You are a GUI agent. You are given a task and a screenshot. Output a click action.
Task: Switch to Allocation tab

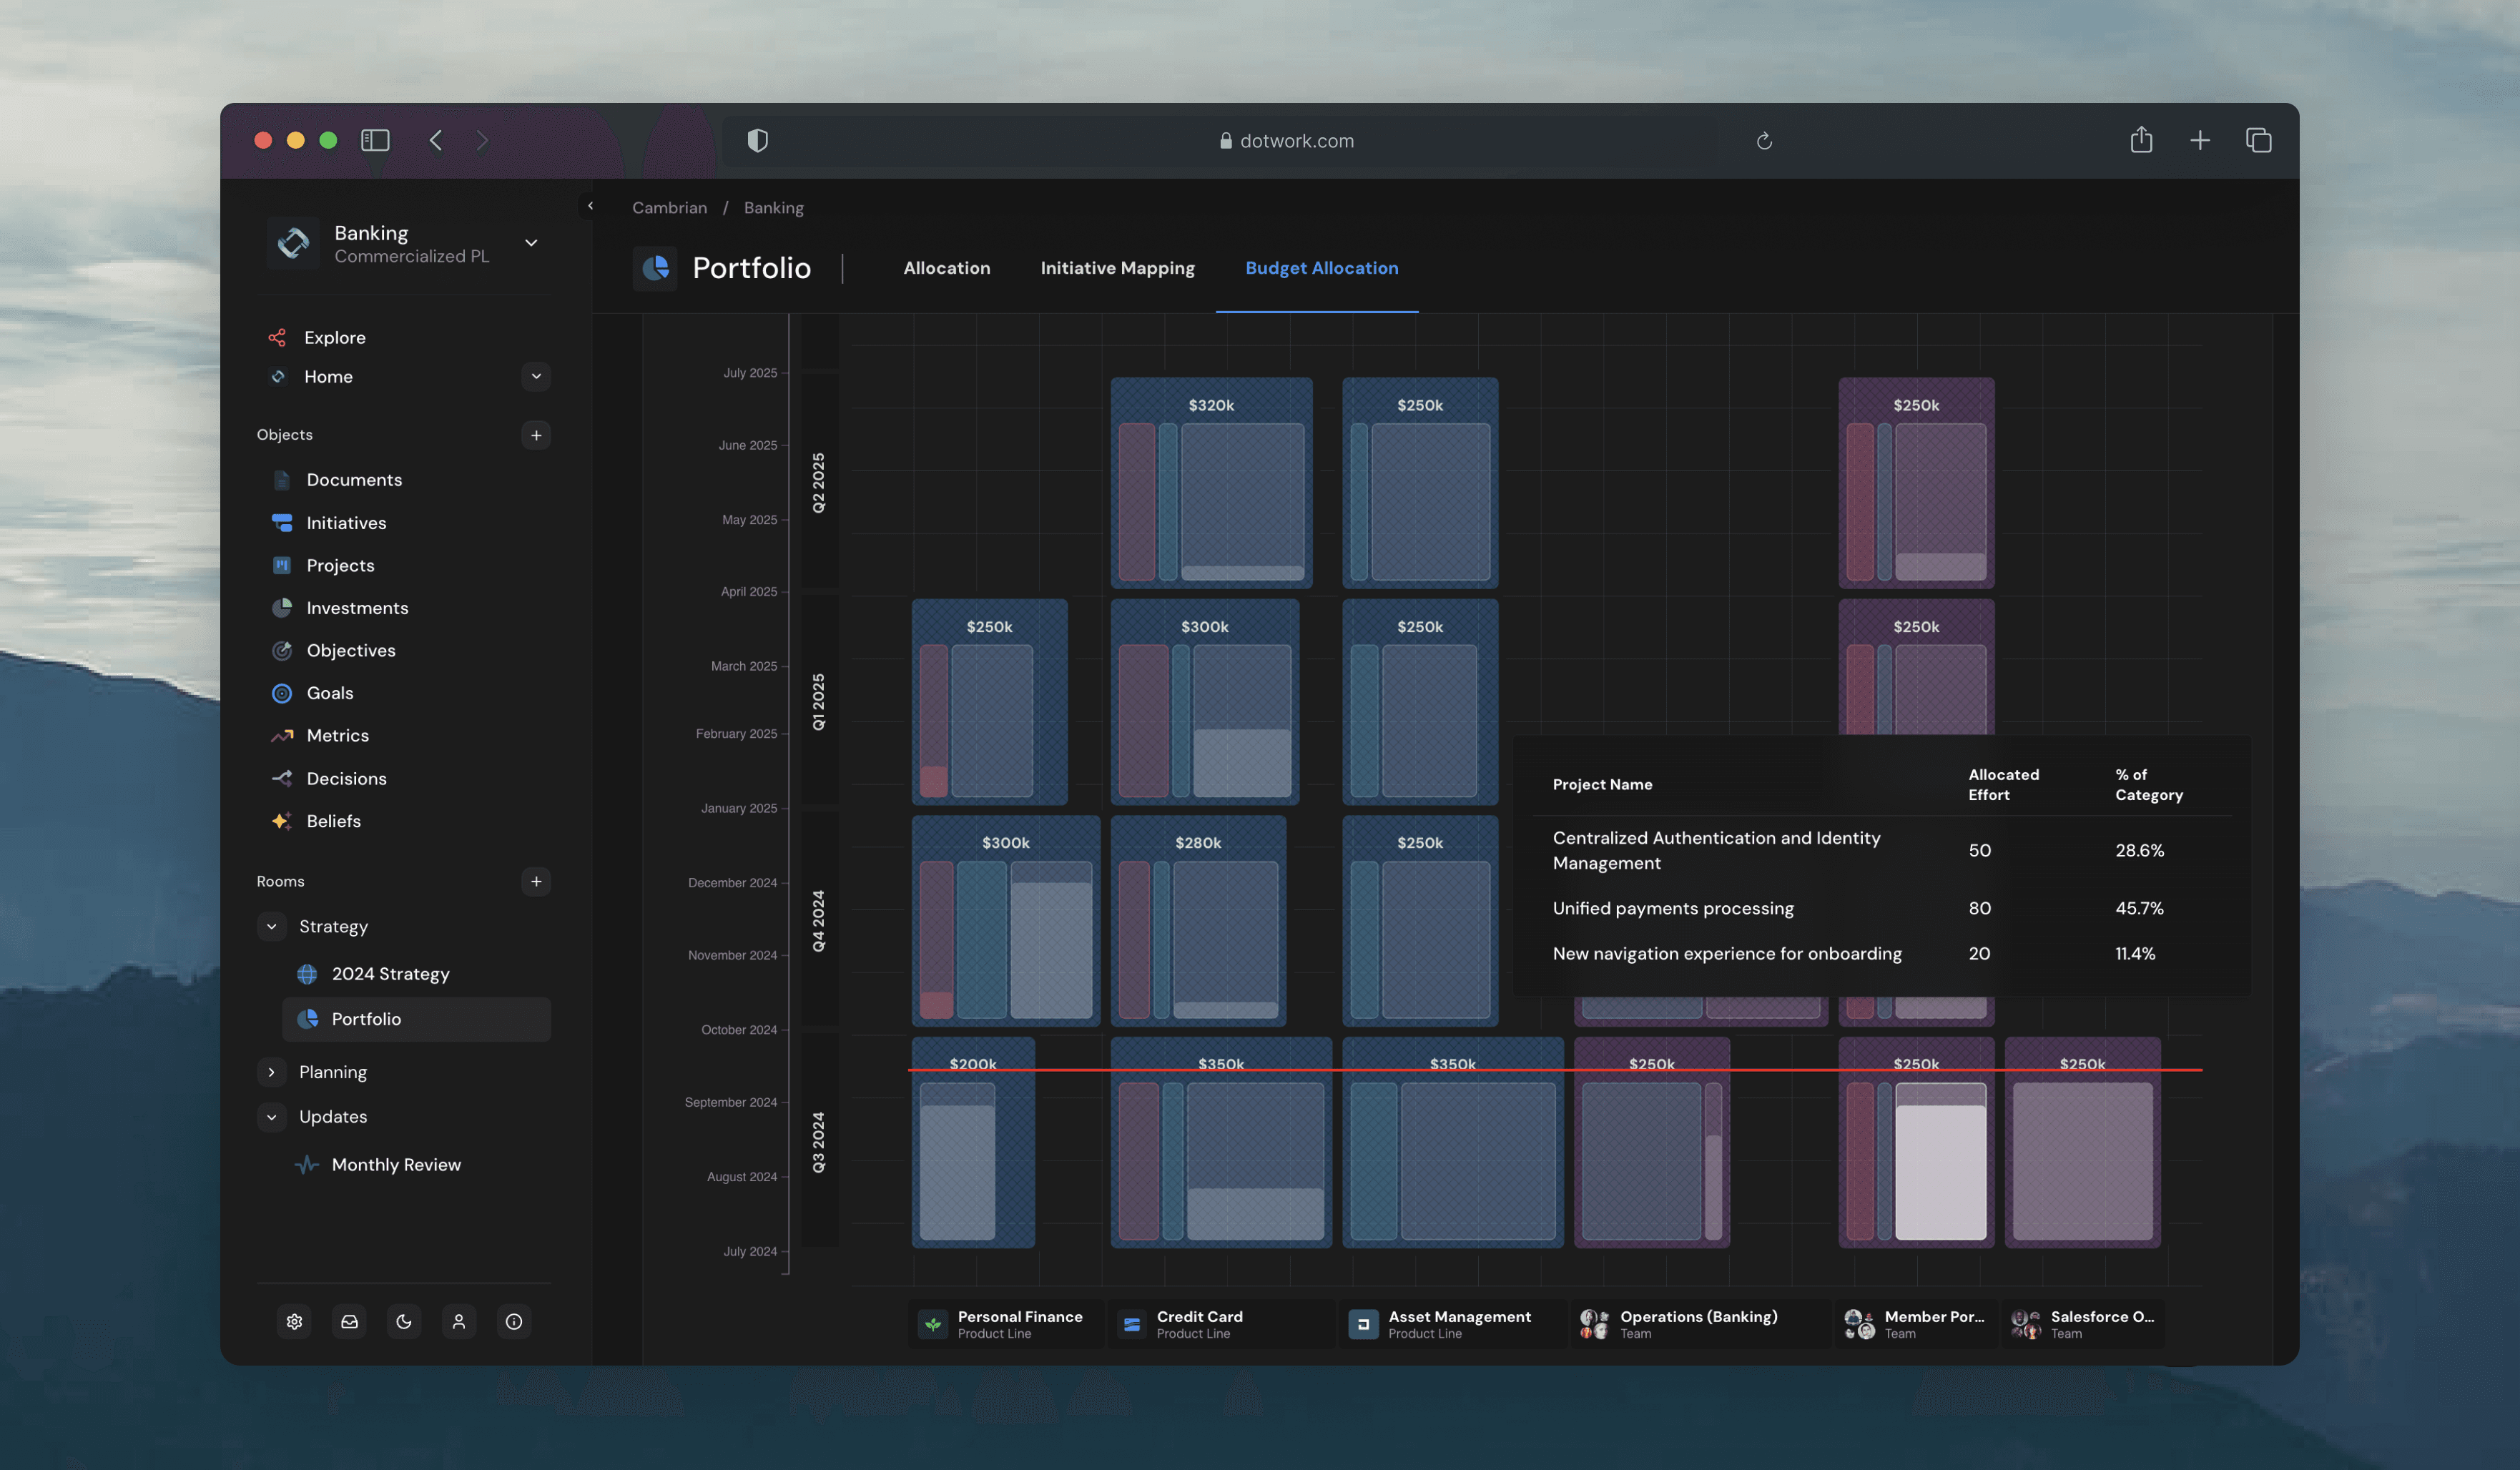[946, 268]
